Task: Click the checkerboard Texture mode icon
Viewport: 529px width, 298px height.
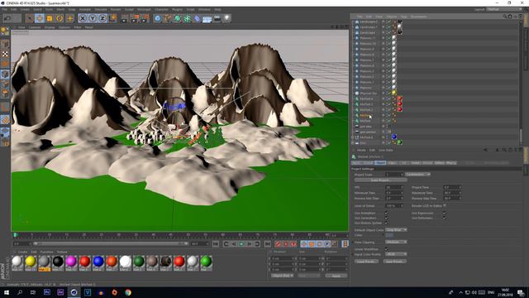Action: point(5,53)
